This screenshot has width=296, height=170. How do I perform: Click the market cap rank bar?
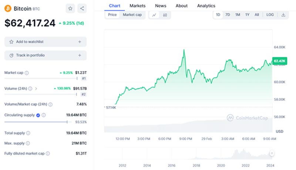coord(41,78)
